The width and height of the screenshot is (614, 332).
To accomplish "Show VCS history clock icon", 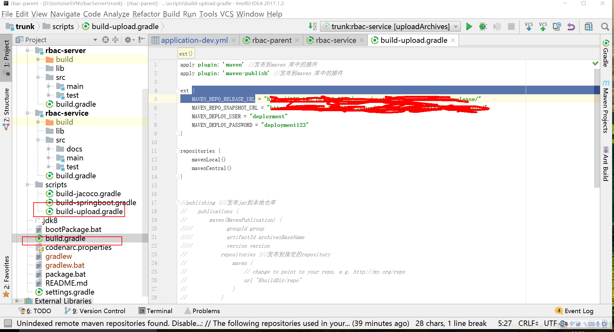I will (x=557, y=27).
